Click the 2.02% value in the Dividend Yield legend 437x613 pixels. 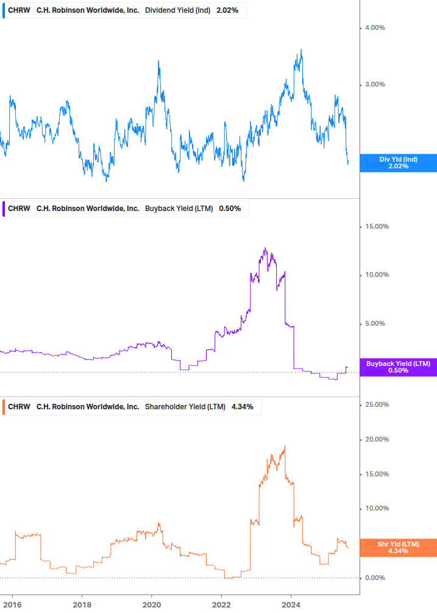227,10
